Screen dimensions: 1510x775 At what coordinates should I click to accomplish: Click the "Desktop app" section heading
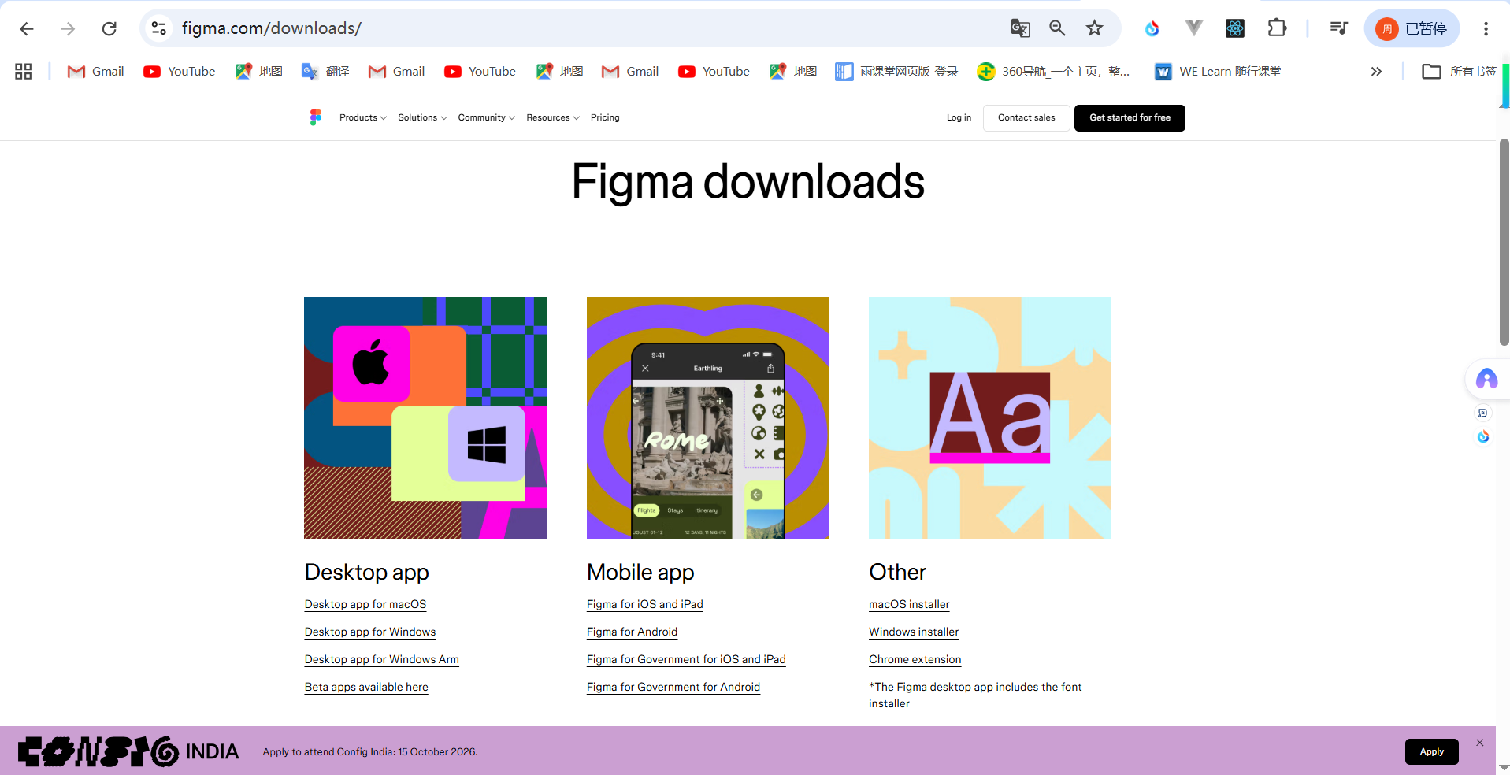tap(367, 572)
